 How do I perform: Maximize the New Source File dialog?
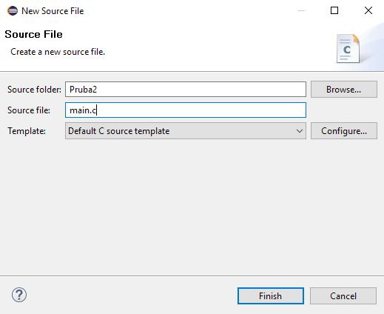pyautogui.click(x=334, y=10)
